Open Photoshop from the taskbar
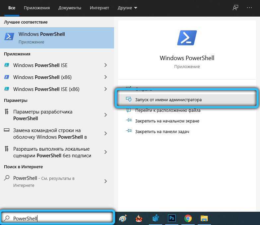The image size is (260, 225). (172, 218)
